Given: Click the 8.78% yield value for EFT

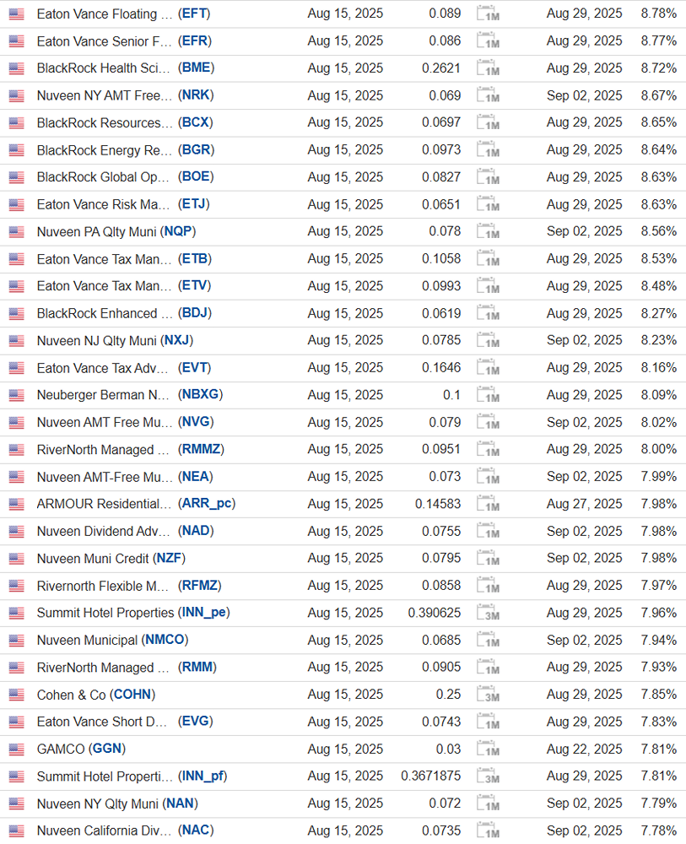Looking at the screenshot, I should [x=658, y=14].
